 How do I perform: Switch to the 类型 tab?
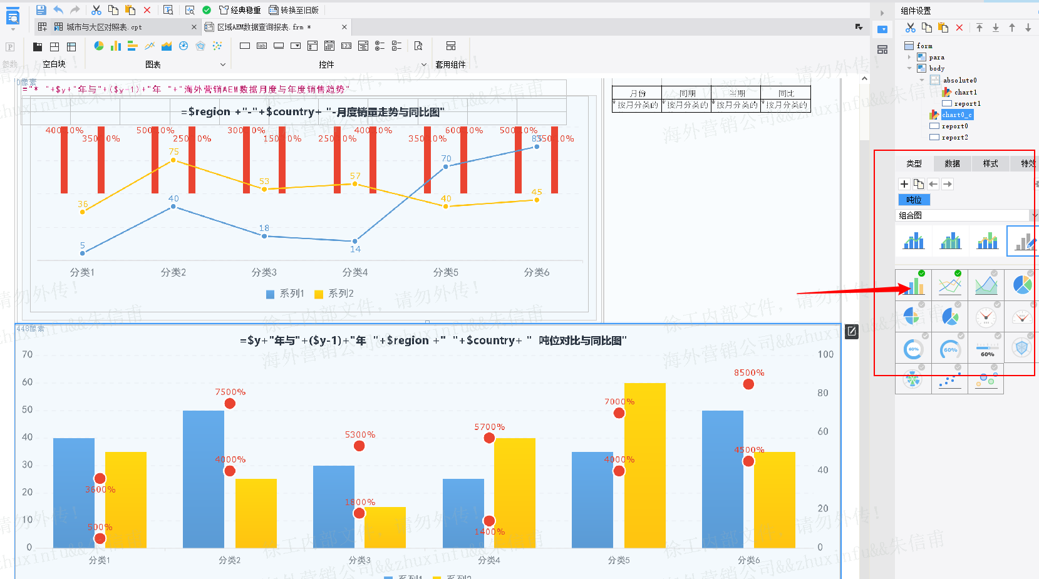[914, 163]
